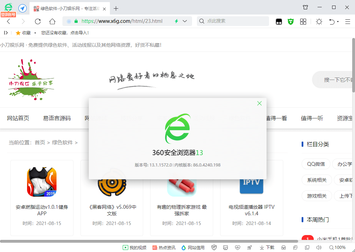Screen dimensions: 355x252
Task: Open the skin shirt icon in title bar
Action: coord(305,7)
